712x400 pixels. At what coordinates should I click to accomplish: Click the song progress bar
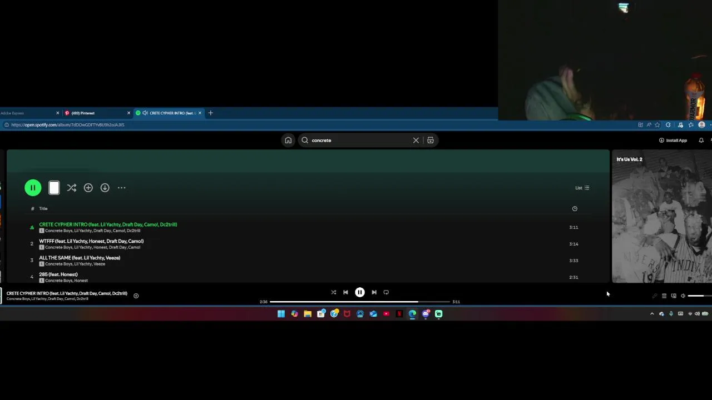(x=360, y=302)
